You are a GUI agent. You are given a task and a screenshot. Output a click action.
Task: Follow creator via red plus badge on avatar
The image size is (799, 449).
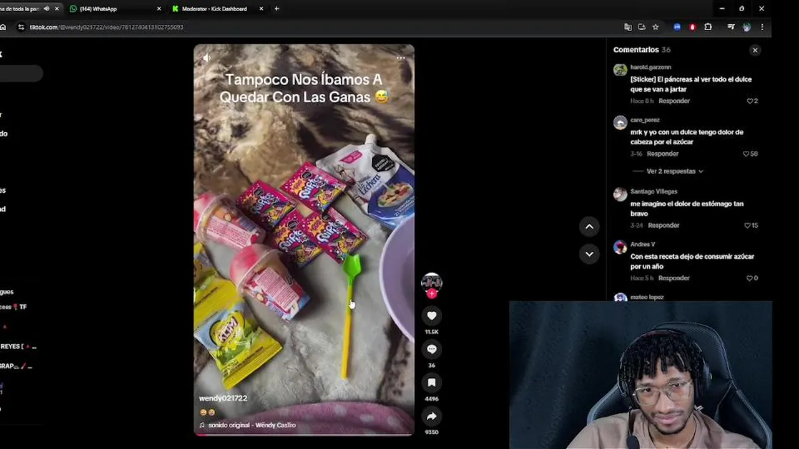coord(431,294)
